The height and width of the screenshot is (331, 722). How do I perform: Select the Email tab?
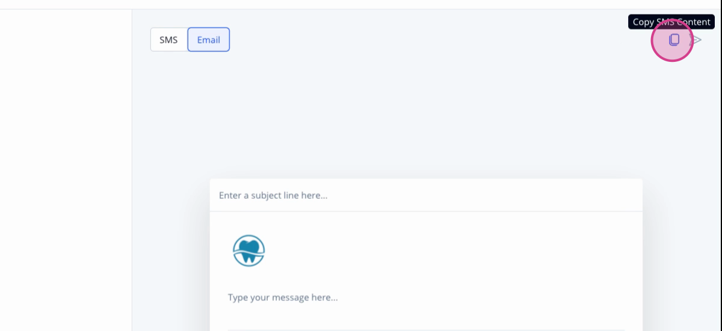(x=209, y=40)
